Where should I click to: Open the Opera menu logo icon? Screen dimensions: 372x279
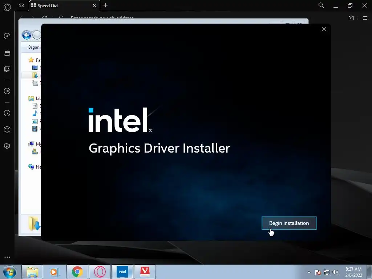point(7,7)
